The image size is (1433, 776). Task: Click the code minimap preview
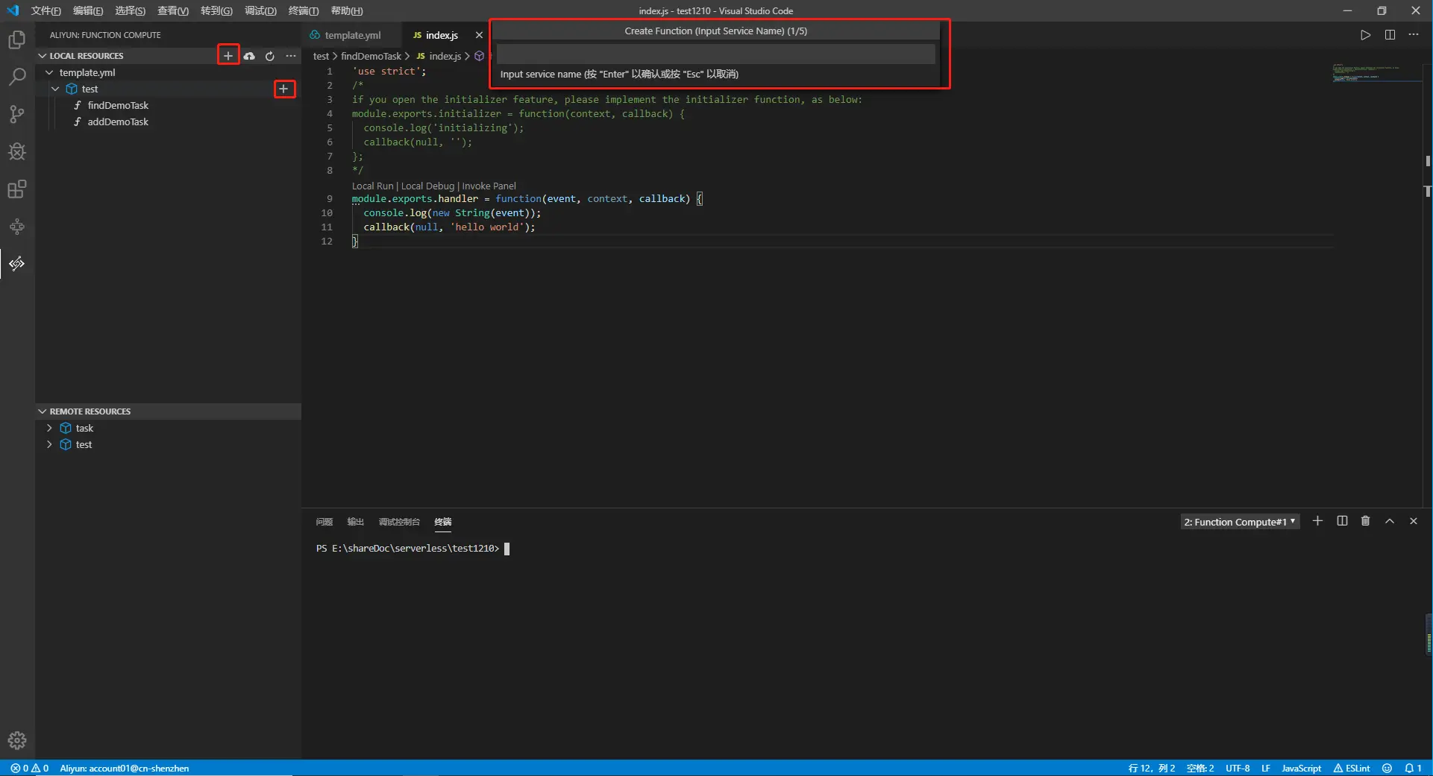pyautogui.click(x=1376, y=73)
